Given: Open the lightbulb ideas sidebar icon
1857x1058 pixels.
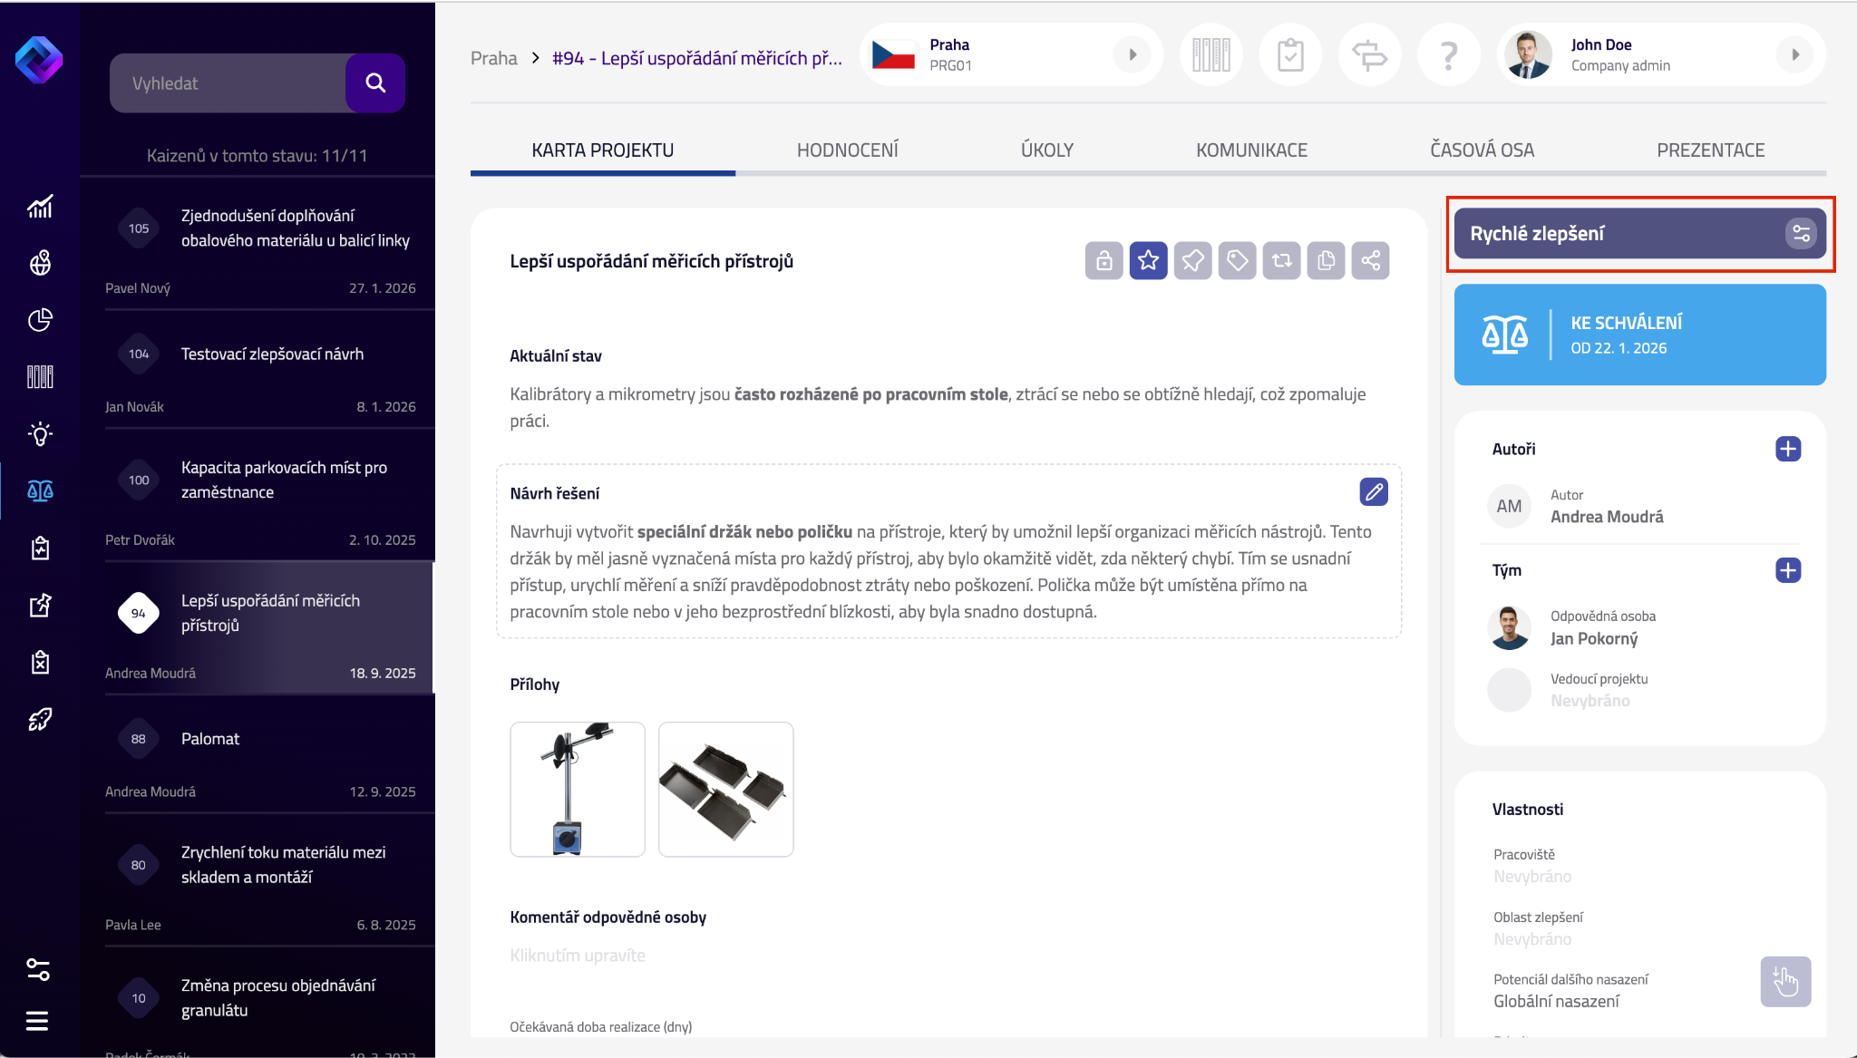Looking at the screenshot, I should pyautogui.click(x=39, y=433).
